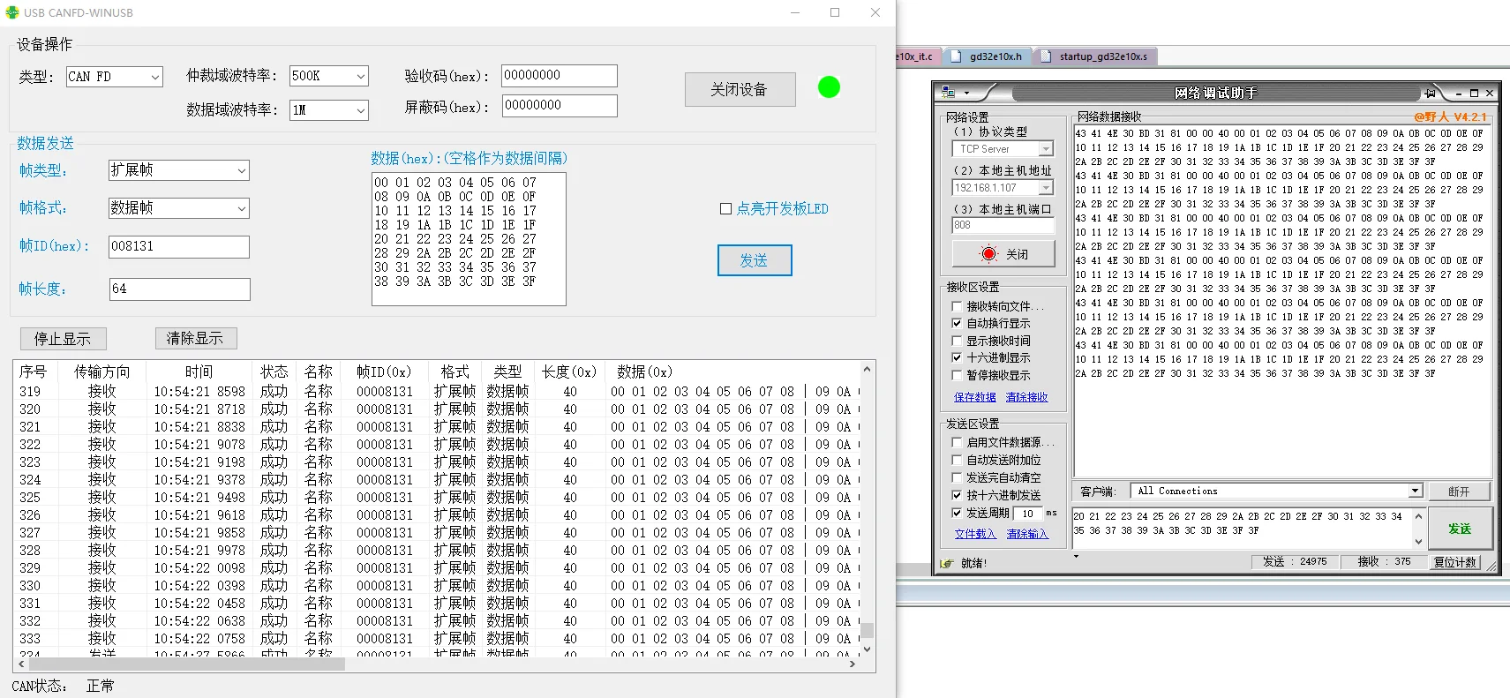
Task: Open the 类型 CAN FD dropdown
Action: 115,77
